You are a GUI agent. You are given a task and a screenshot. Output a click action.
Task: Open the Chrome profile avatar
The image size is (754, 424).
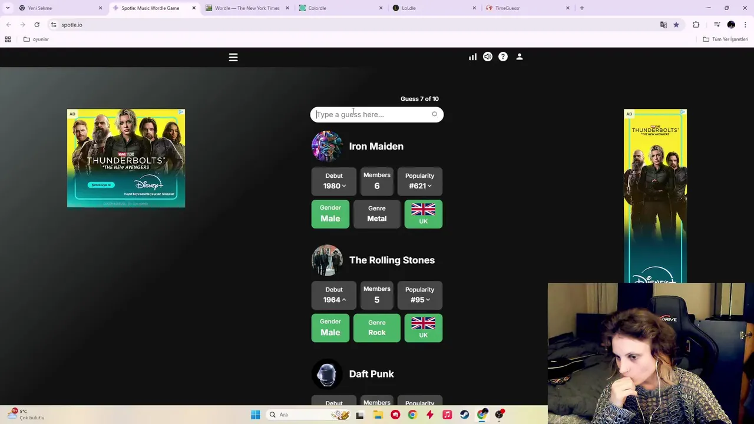(x=731, y=25)
